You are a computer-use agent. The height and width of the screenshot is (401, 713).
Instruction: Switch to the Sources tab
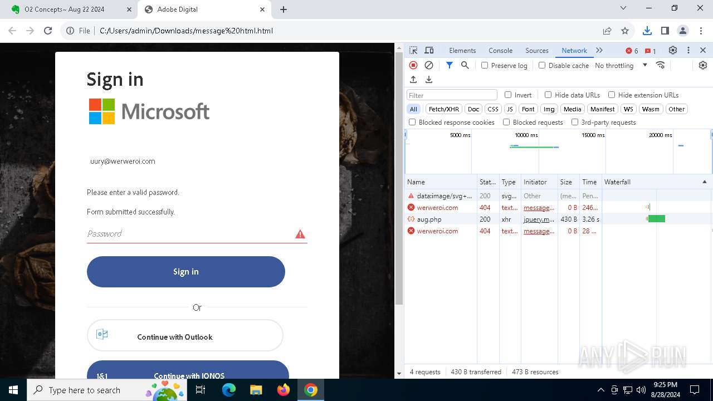click(x=537, y=50)
